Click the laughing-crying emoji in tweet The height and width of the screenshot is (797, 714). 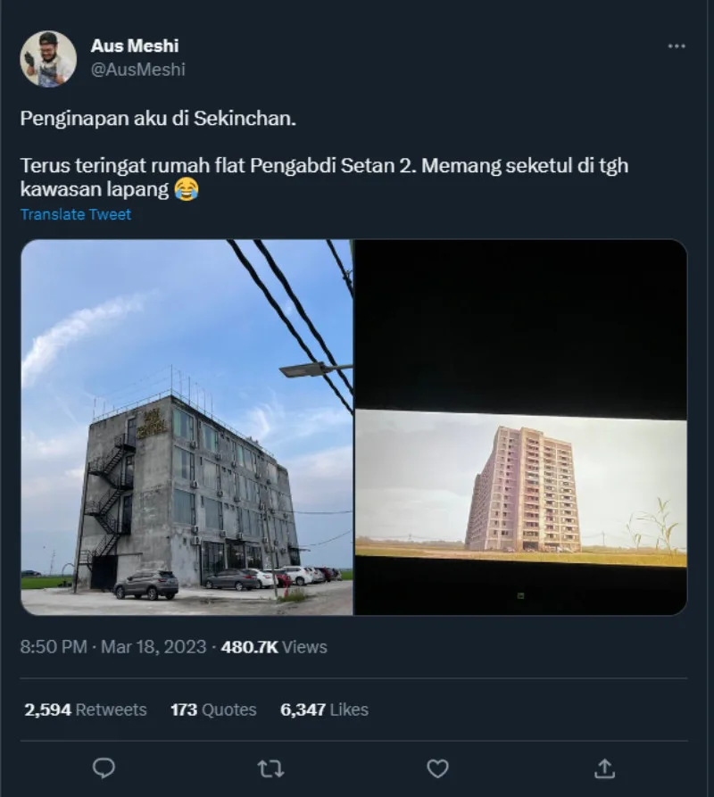(186, 188)
